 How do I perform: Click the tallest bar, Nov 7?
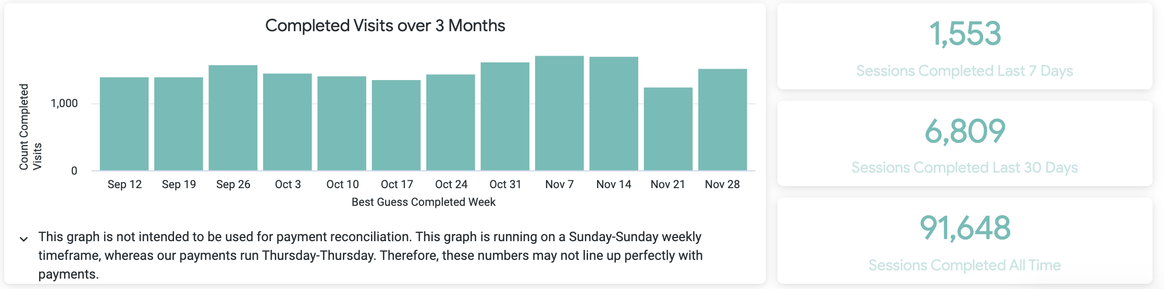tap(559, 113)
